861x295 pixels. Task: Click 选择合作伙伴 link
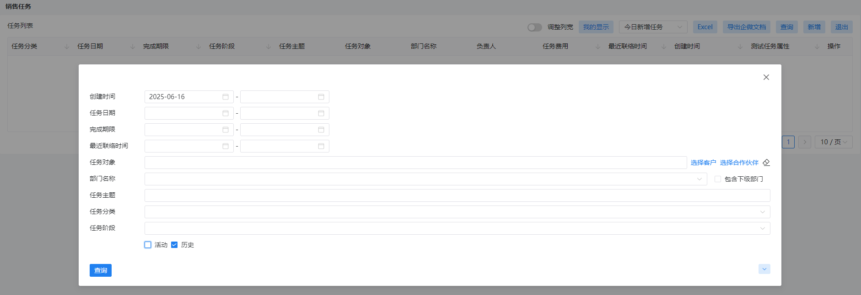(739, 163)
